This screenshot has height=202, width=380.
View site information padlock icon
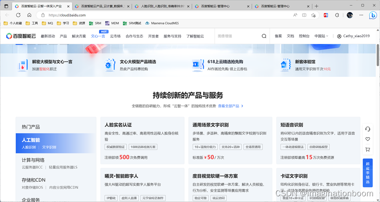(x=43, y=15)
